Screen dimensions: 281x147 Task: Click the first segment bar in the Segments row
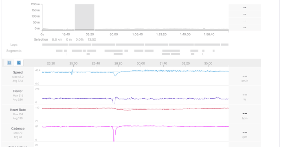point(59,51)
